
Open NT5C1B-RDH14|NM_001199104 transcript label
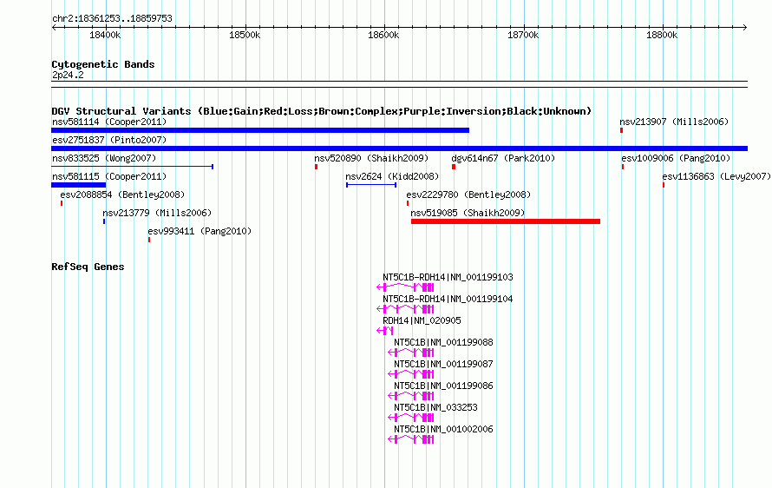448,299
